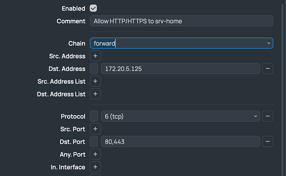Uncheck the Enabled checkbox
The height and width of the screenshot is (176, 286).
[93, 8]
